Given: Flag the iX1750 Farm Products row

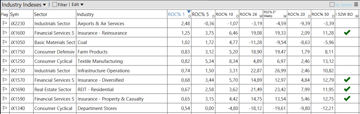Looking at the screenshot, I should click(x=5, y=52).
